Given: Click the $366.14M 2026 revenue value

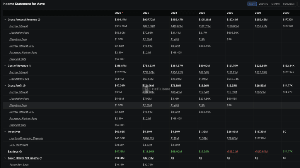Looking at the screenshot, I should tap(120, 20).
